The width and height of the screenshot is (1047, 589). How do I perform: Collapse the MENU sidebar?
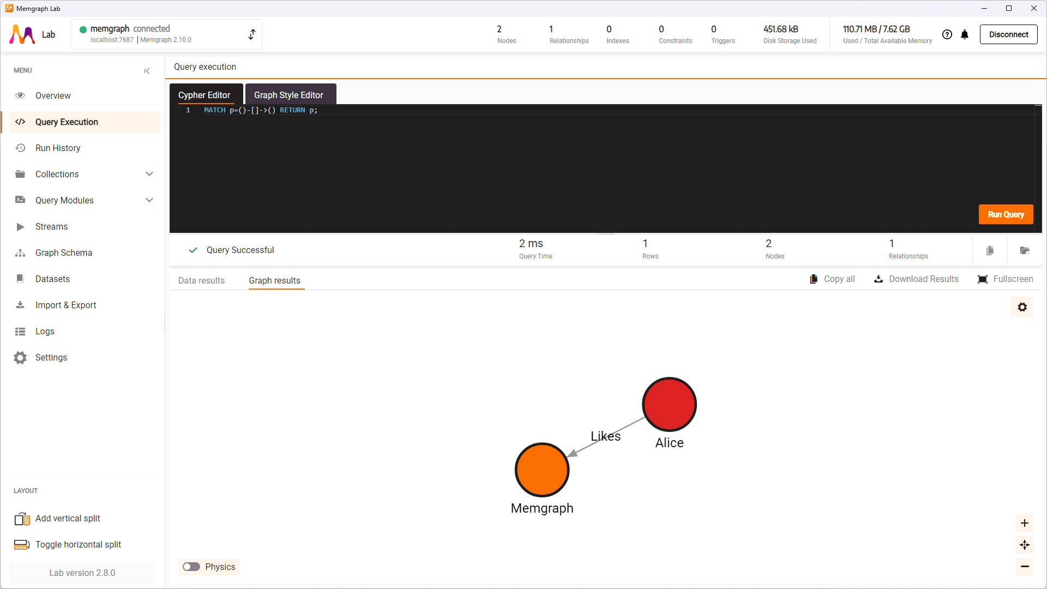[x=147, y=71]
